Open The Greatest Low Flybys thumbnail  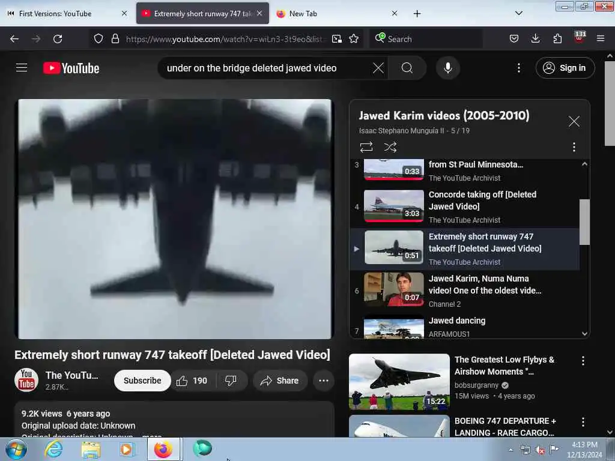399,382
